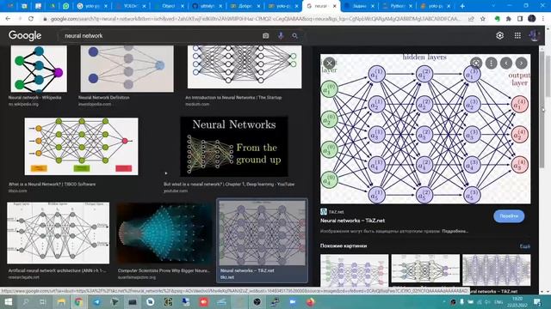Switch to the Object tab
Viewport: 551px width, 309px height.
170,6
